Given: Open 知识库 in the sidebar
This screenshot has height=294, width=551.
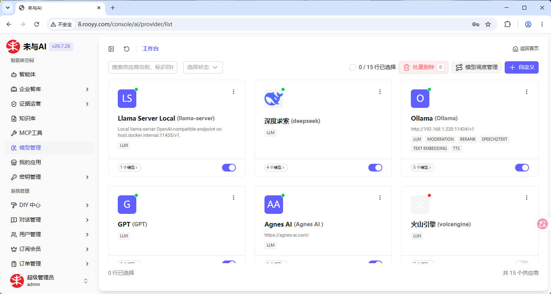Looking at the screenshot, I should pyautogui.click(x=49, y=118).
